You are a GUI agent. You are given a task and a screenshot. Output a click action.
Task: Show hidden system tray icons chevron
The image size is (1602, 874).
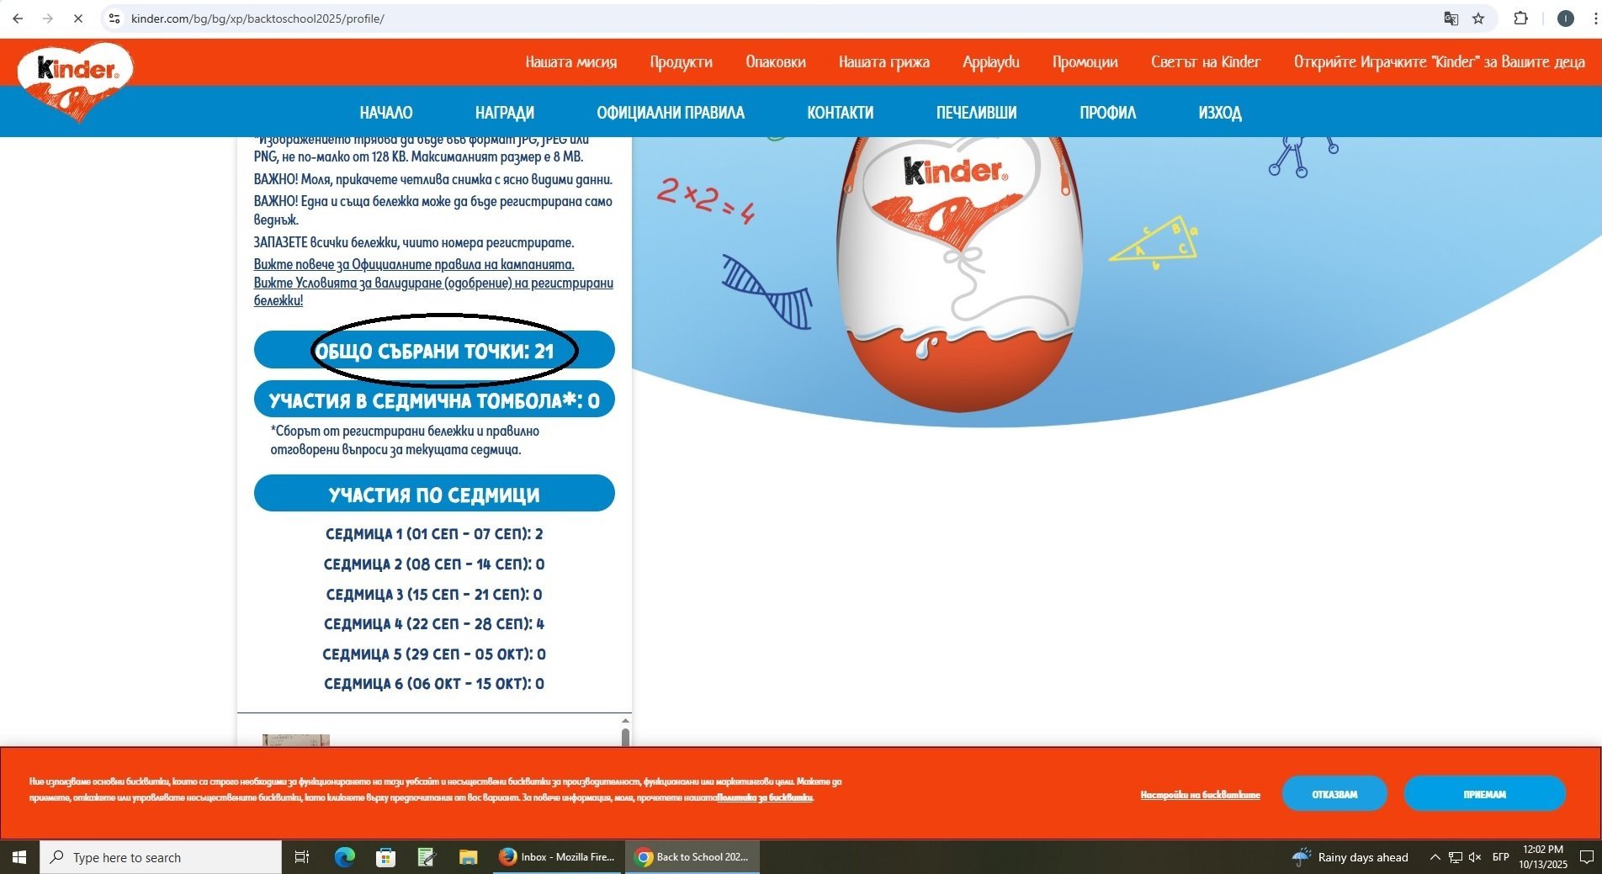coord(1435,857)
